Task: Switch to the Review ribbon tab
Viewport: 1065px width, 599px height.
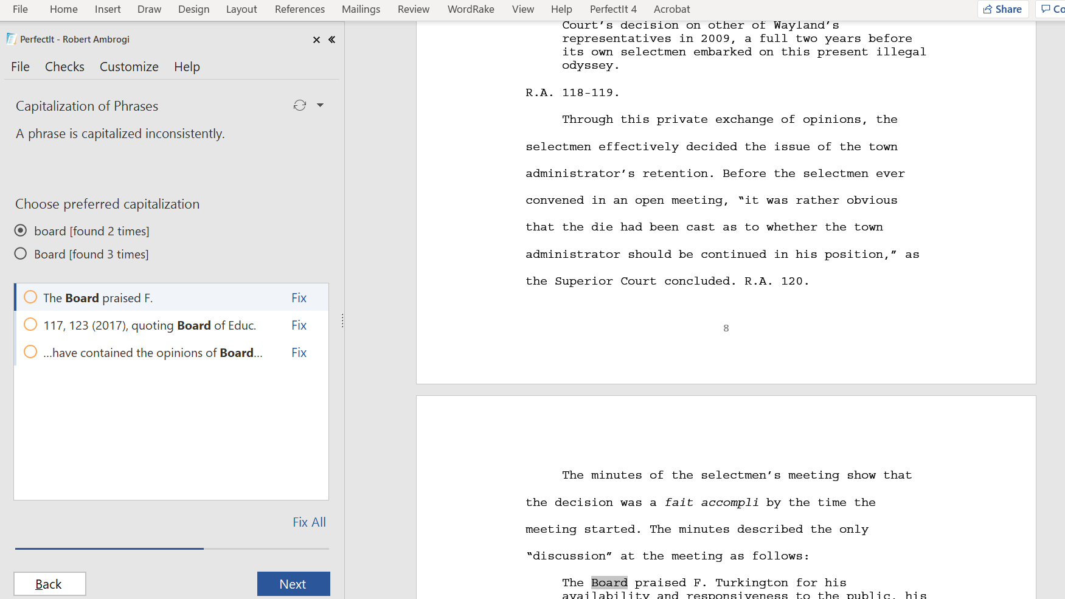Action: [414, 9]
